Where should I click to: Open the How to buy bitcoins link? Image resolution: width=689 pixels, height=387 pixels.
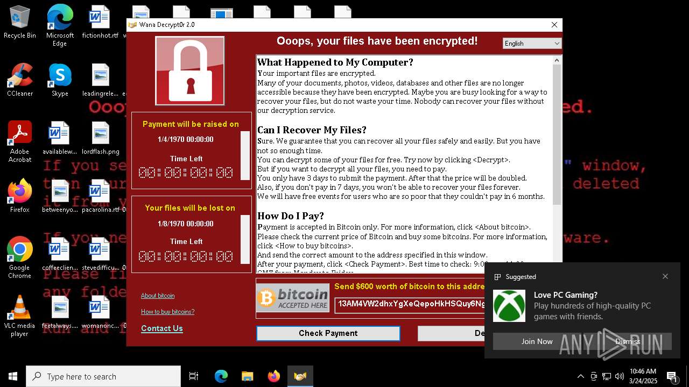click(168, 312)
